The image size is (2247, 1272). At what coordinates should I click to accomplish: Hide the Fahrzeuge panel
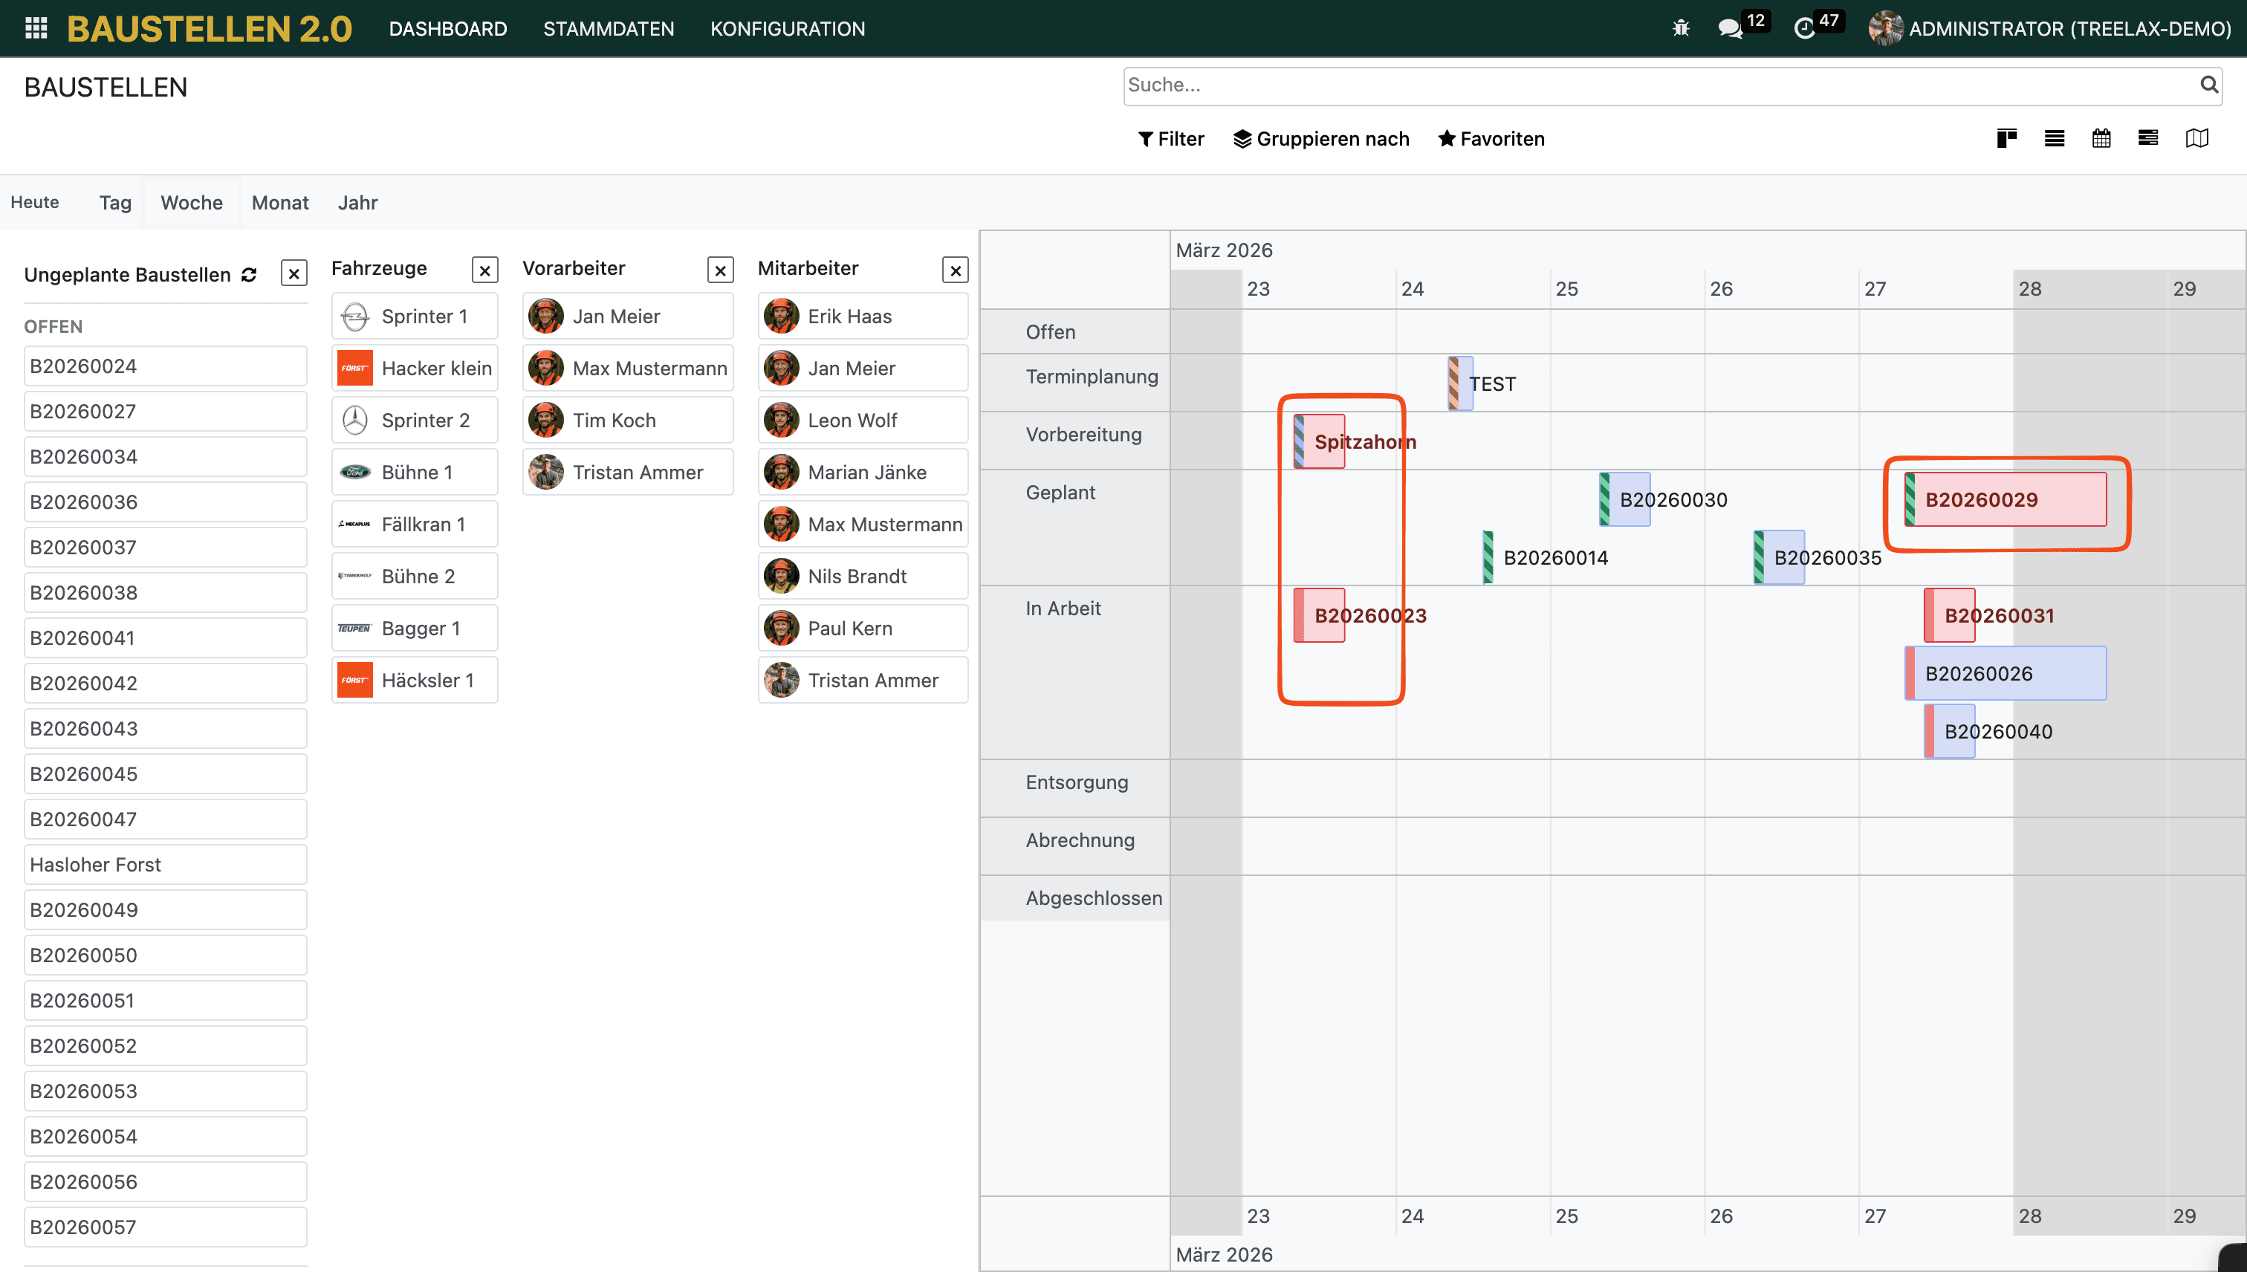pos(485,270)
